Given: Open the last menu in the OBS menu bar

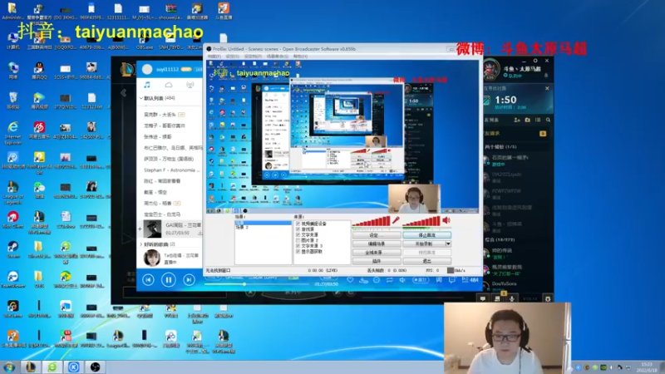Looking at the screenshot, I should click(300, 56).
